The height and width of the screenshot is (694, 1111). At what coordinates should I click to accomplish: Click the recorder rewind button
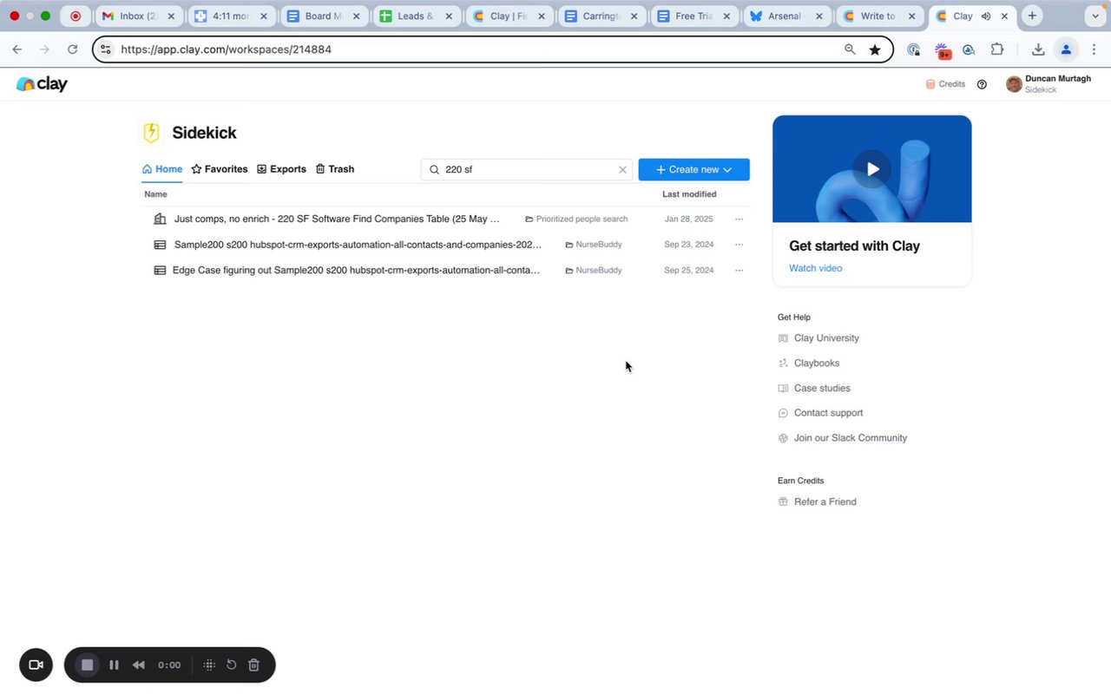click(139, 665)
